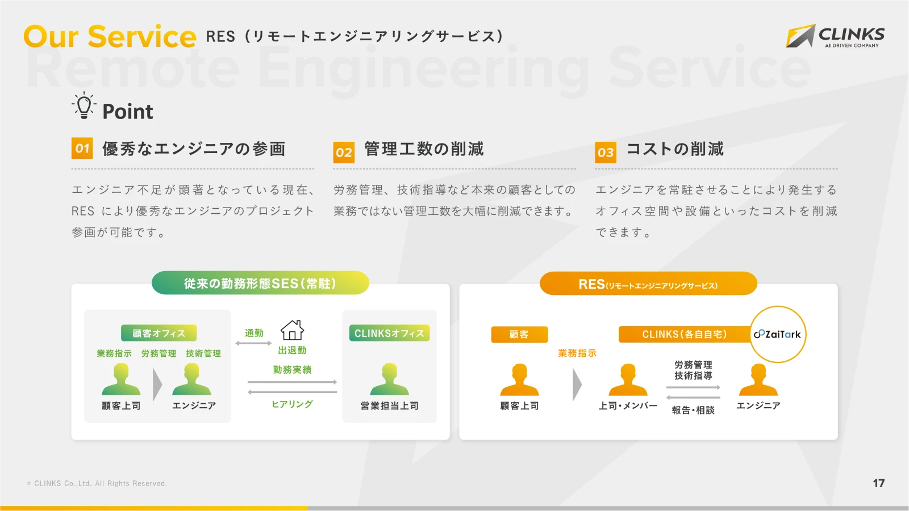Select the orange 02 number badge
The image size is (909, 511).
pos(344,152)
